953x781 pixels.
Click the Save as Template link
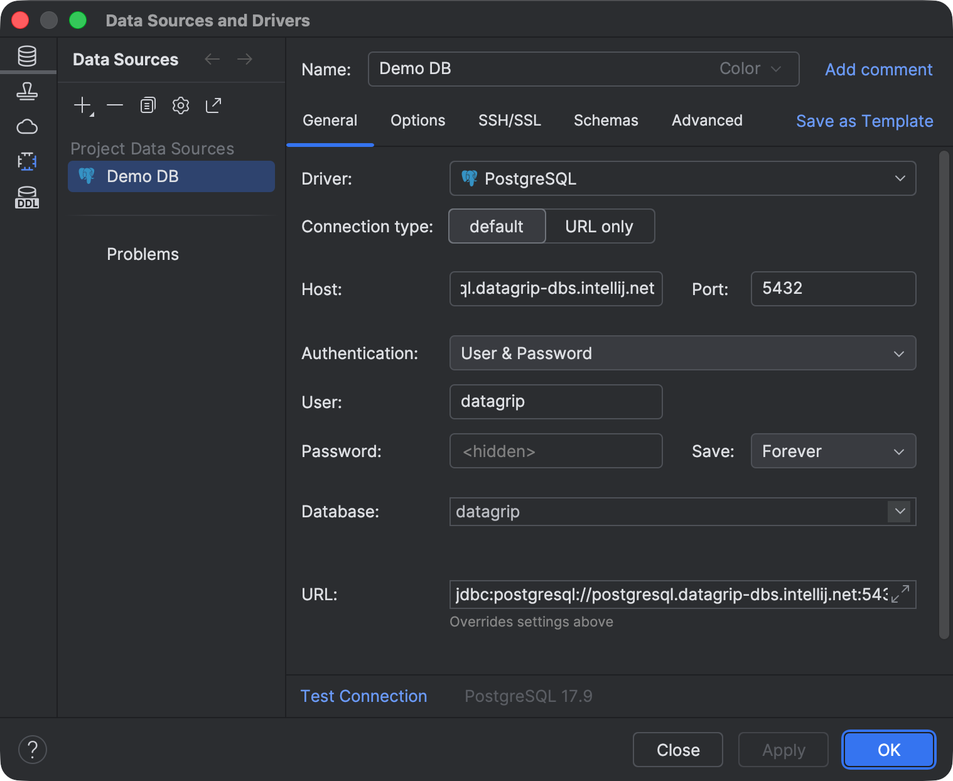pos(864,121)
